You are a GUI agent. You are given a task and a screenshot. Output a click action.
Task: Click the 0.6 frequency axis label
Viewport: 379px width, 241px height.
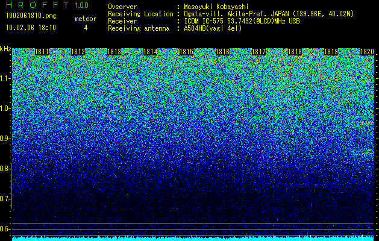tap(5, 229)
